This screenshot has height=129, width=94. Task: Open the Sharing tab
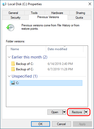80,13
